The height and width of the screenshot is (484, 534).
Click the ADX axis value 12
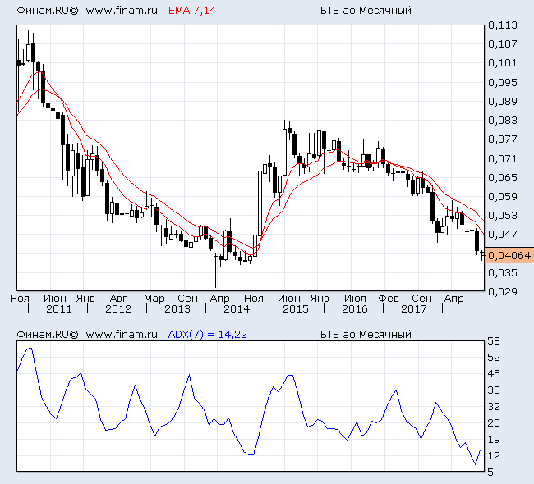(x=494, y=456)
